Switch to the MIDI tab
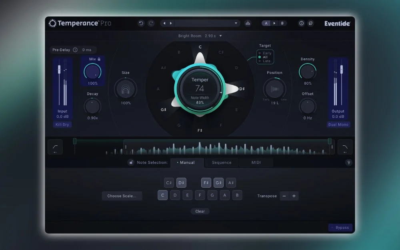Screen dimensions: 400x250 [x=256, y=163]
